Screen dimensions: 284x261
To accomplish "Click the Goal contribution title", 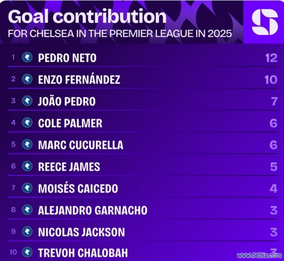I will [87, 16].
